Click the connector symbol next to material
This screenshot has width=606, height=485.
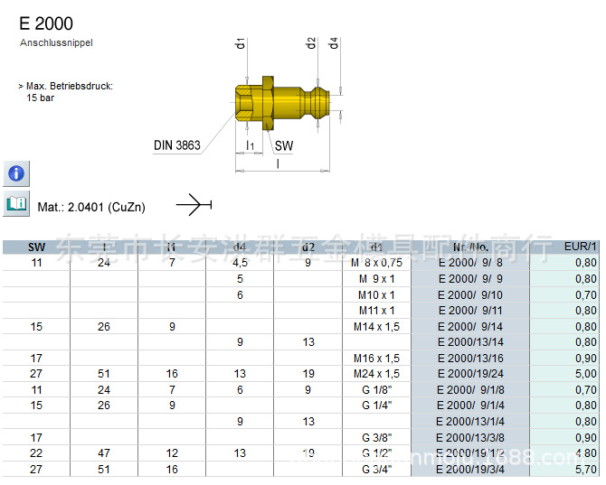194,204
